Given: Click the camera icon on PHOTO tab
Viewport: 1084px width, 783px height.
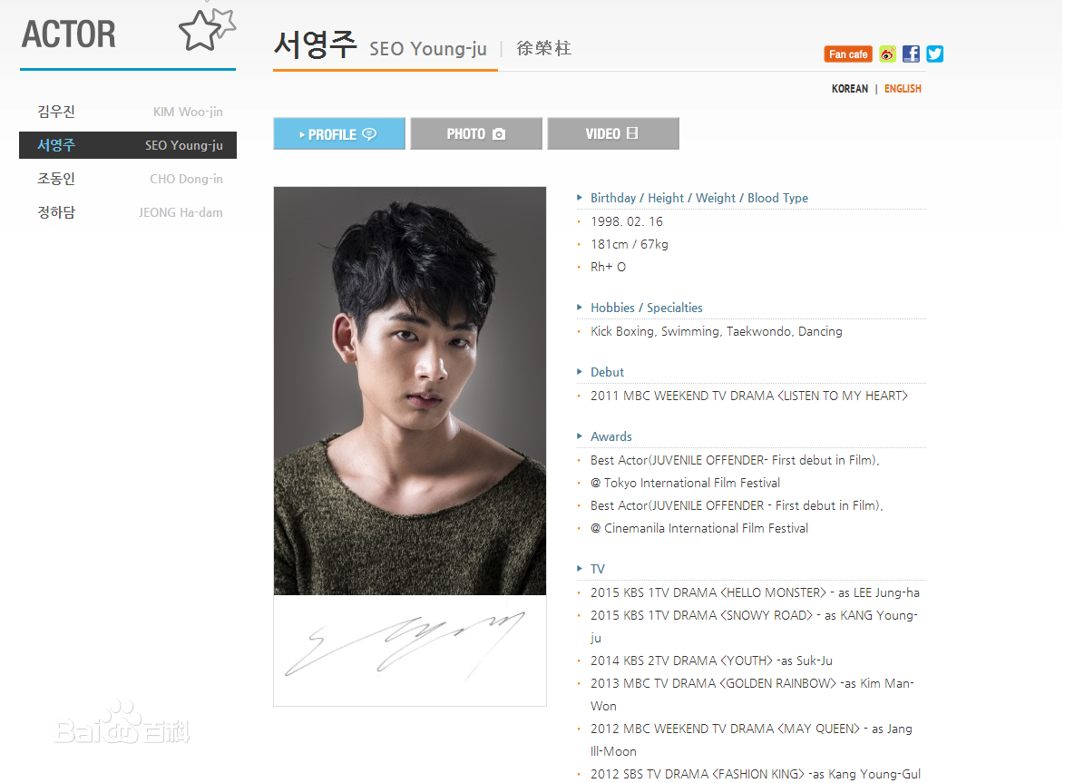Looking at the screenshot, I should 498,134.
